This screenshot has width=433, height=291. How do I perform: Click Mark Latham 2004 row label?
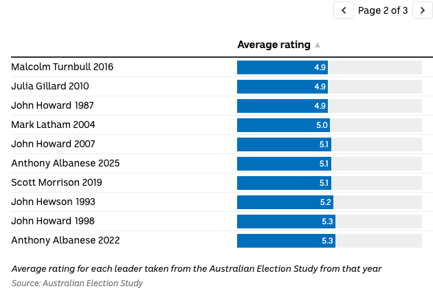[53, 125]
